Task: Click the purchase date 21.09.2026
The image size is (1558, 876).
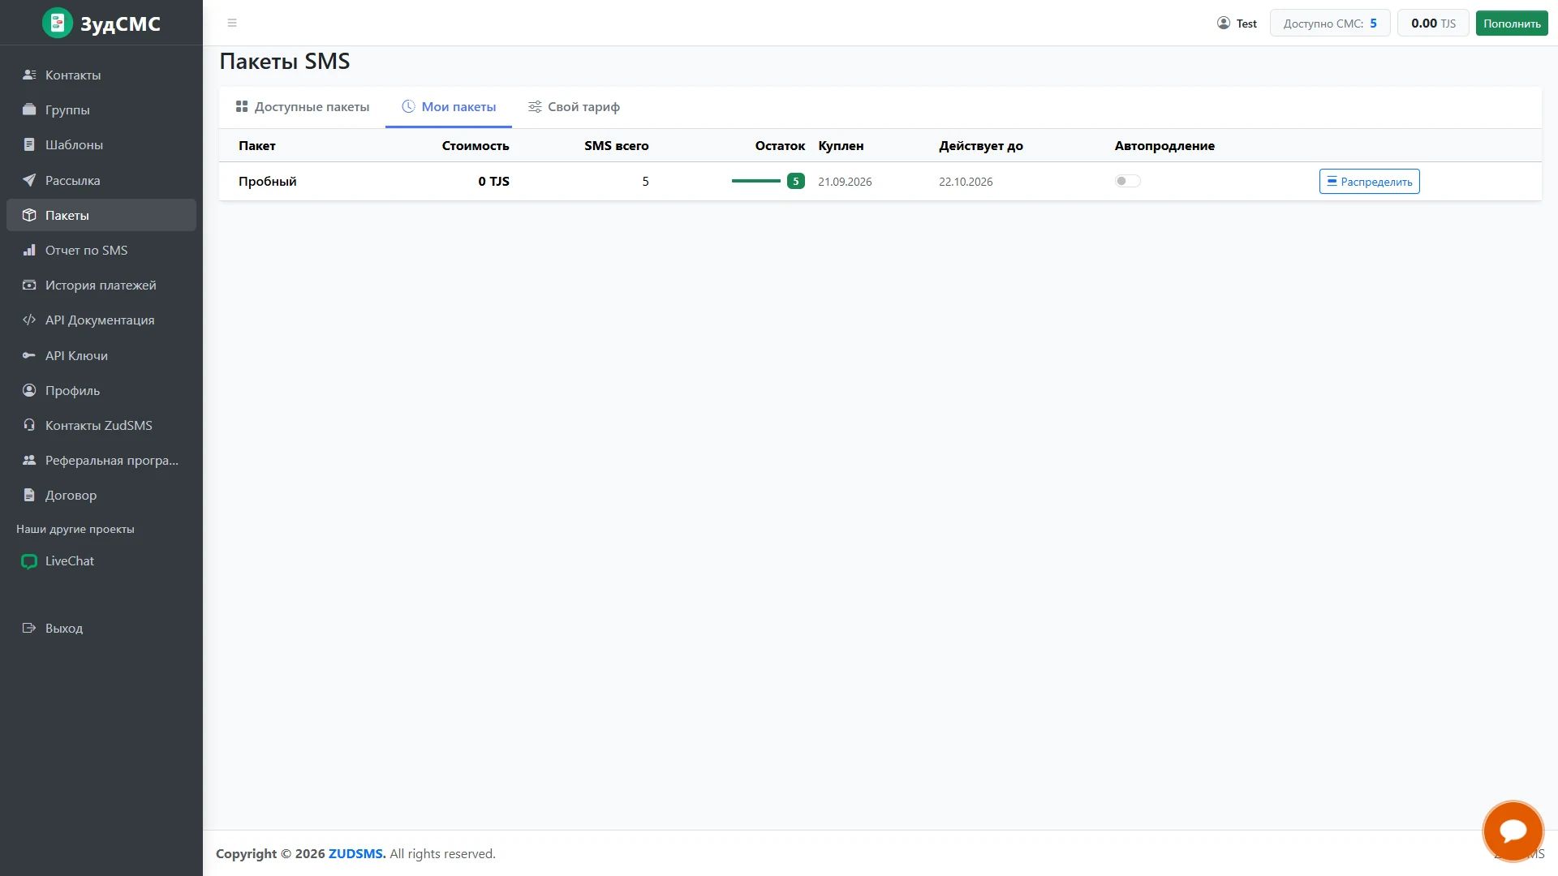Action: [845, 182]
